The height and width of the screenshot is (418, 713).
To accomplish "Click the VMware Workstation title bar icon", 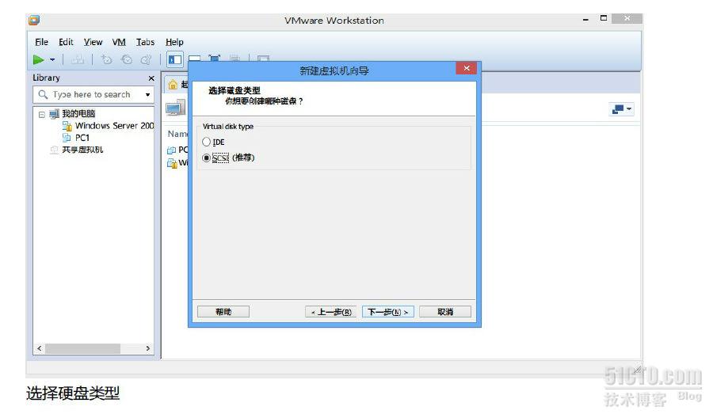I will click(33, 20).
